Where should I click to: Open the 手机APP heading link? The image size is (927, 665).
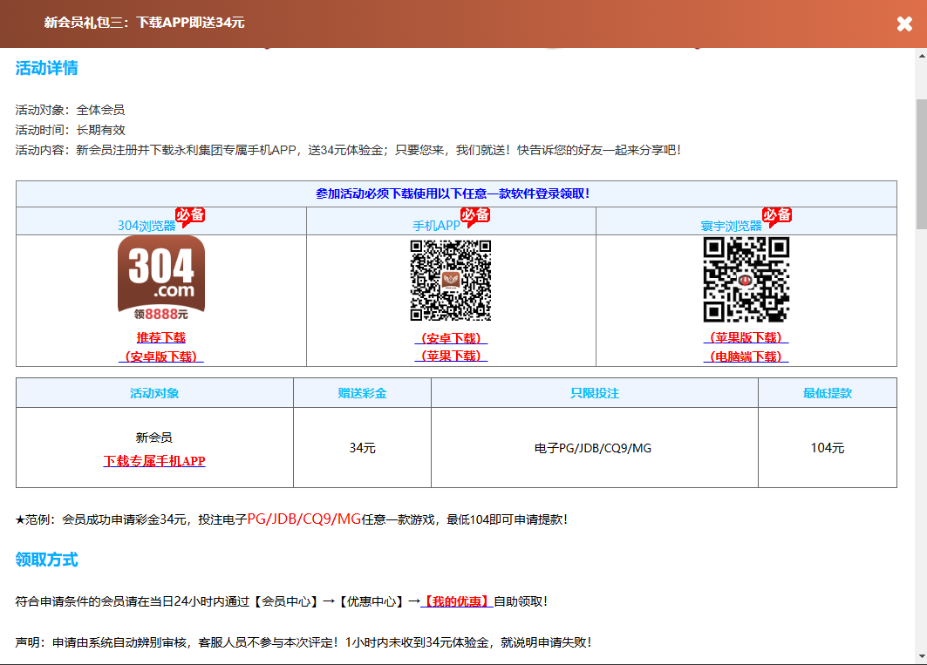pyautogui.click(x=436, y=226)
